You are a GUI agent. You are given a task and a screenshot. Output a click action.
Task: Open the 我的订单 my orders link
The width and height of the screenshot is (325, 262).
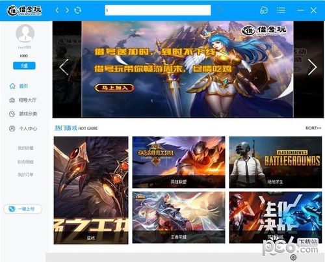coord(25,175)
